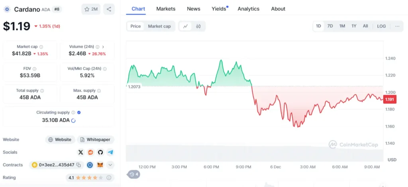The image size is (408, 187).
Task: Toggle LOG scale on chart
Action: 381,26
